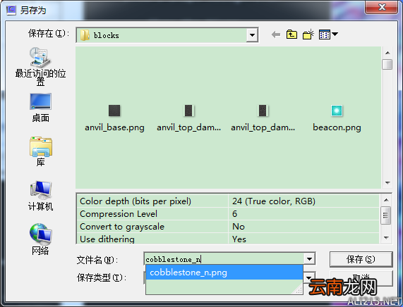The image size is (403, 307).
Task: Go back using the left arrow icon
Action: [x=276, y=35]
